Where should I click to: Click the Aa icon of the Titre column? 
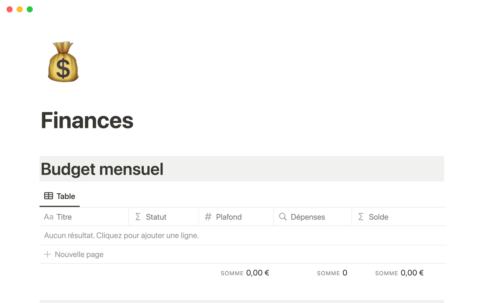48,217
